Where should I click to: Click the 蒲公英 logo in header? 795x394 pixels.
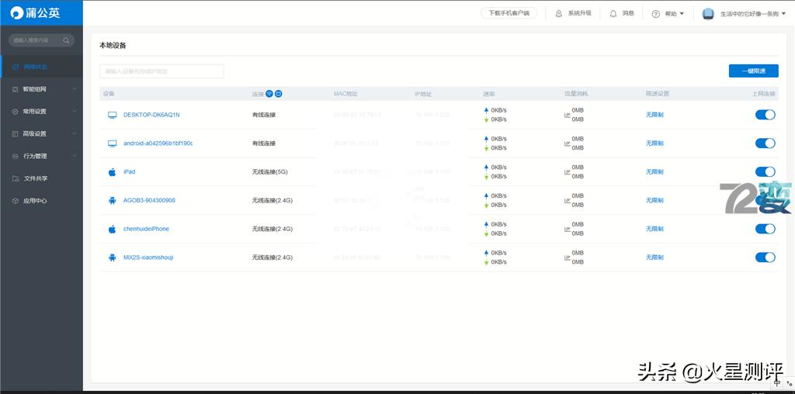[x=36, y=12]
